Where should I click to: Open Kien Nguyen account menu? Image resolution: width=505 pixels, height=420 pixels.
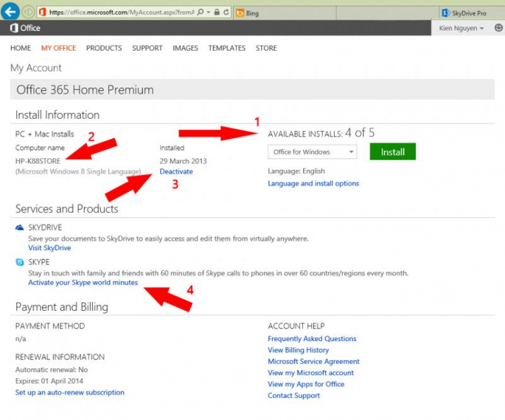(x=461, y=28)
